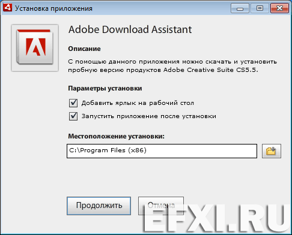Click the Продолжить button
Image resolution: width=292 pixels, height=235 pixels.
click(x=99, y=206)
